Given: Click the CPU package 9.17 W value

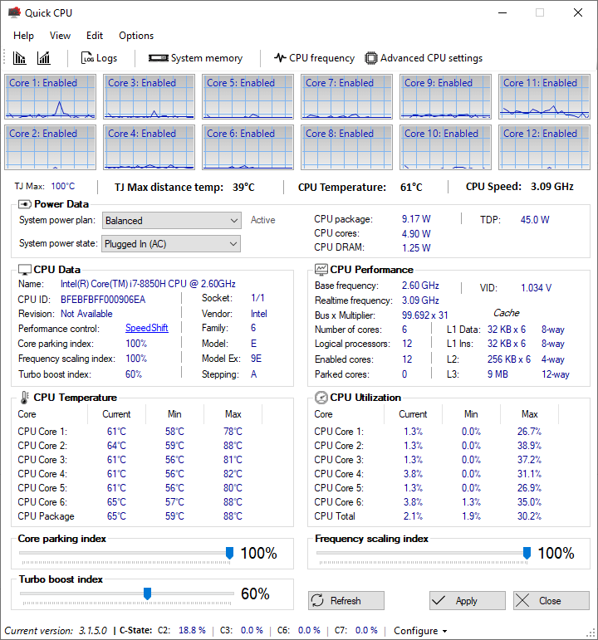Looking at the screenshot, I should [416, 219].
